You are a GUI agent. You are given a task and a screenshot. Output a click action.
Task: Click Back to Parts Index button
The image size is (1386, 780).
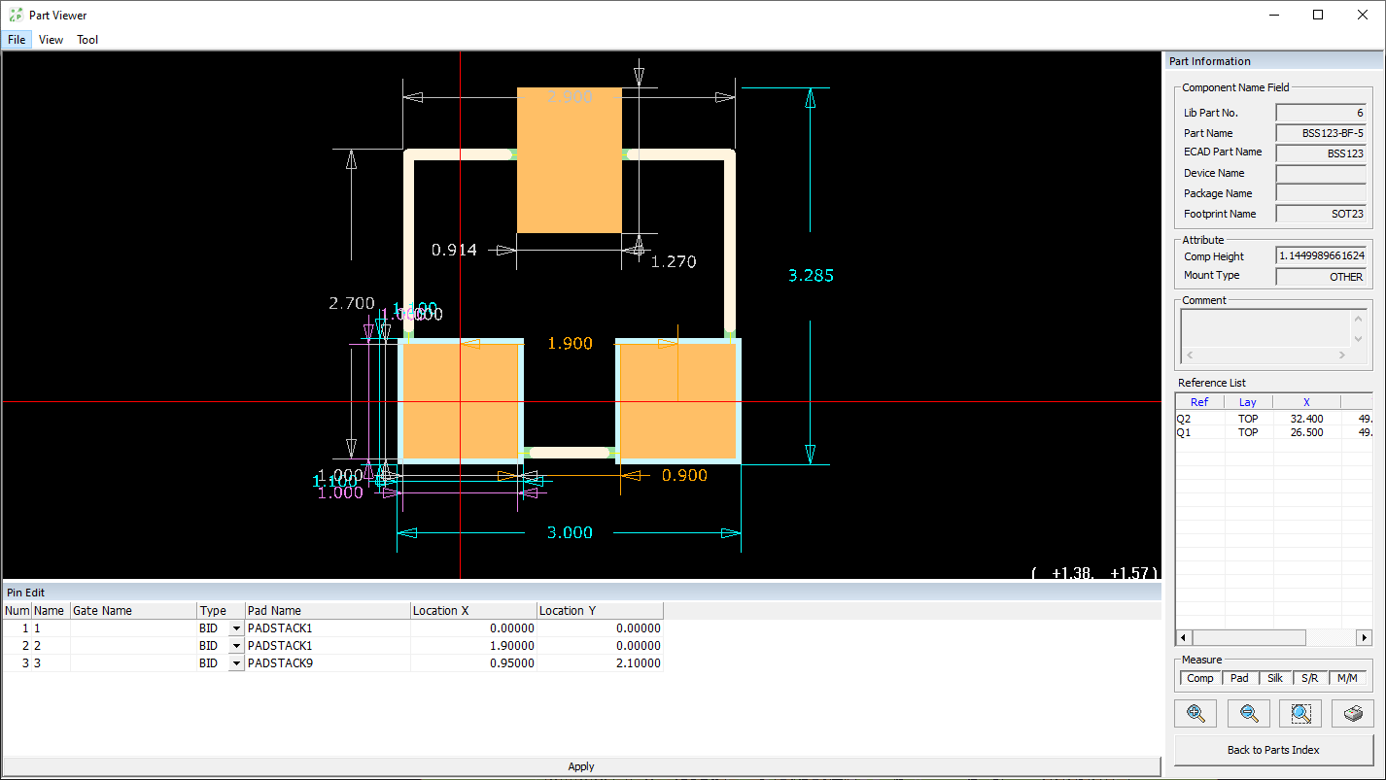[1273, 749]
